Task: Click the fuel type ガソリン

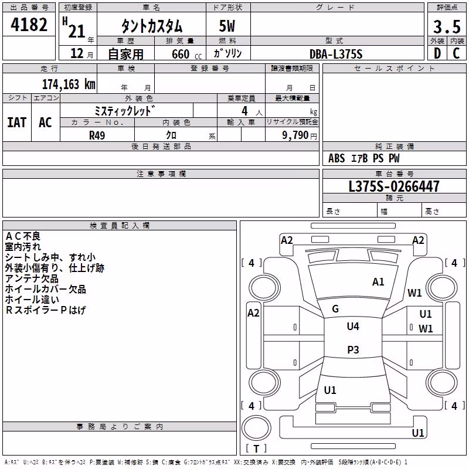Action: click(227, 53)
